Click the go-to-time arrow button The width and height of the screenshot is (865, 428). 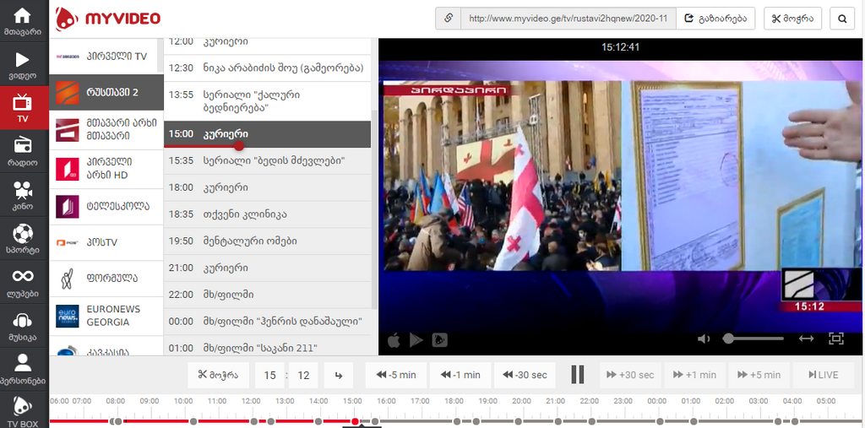[x=339, y=375]
